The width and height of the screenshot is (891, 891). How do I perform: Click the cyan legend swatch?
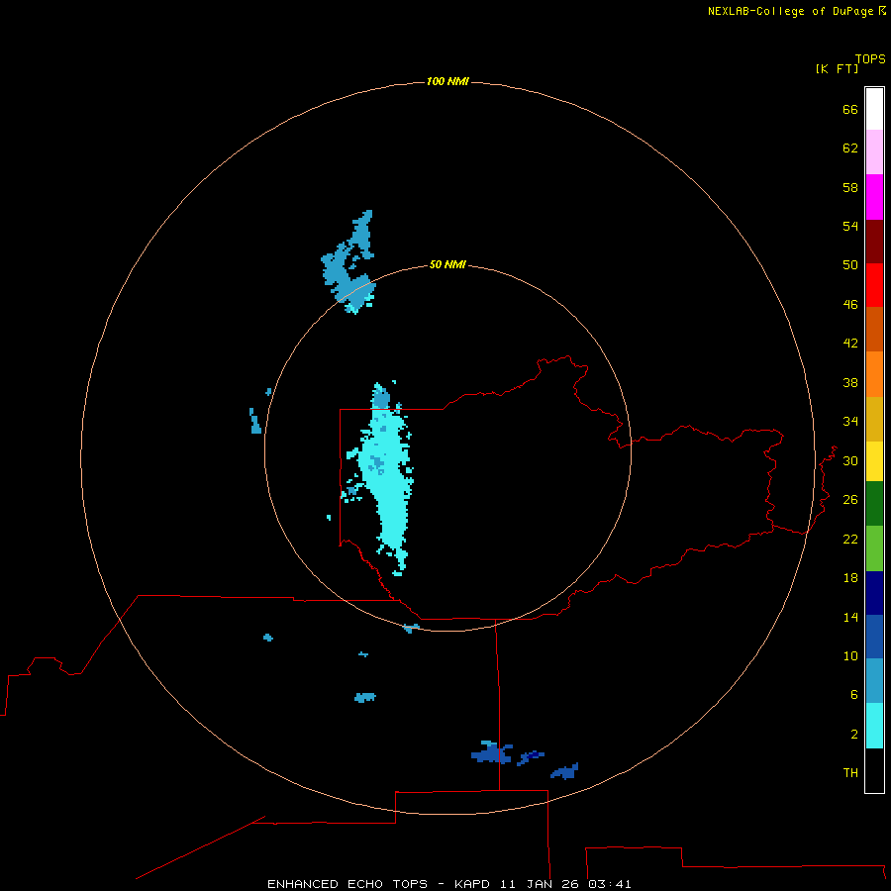[874, 726]
